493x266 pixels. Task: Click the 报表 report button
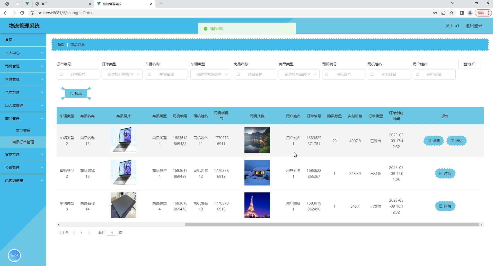pyautogui.click(x=76, y=93)
